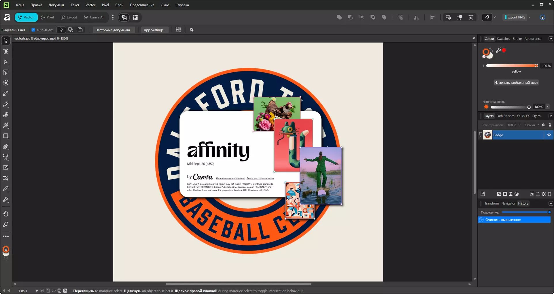Hide the Badge layer with eye icon
This screenshot has width=554, height=294.
(549, 135)
